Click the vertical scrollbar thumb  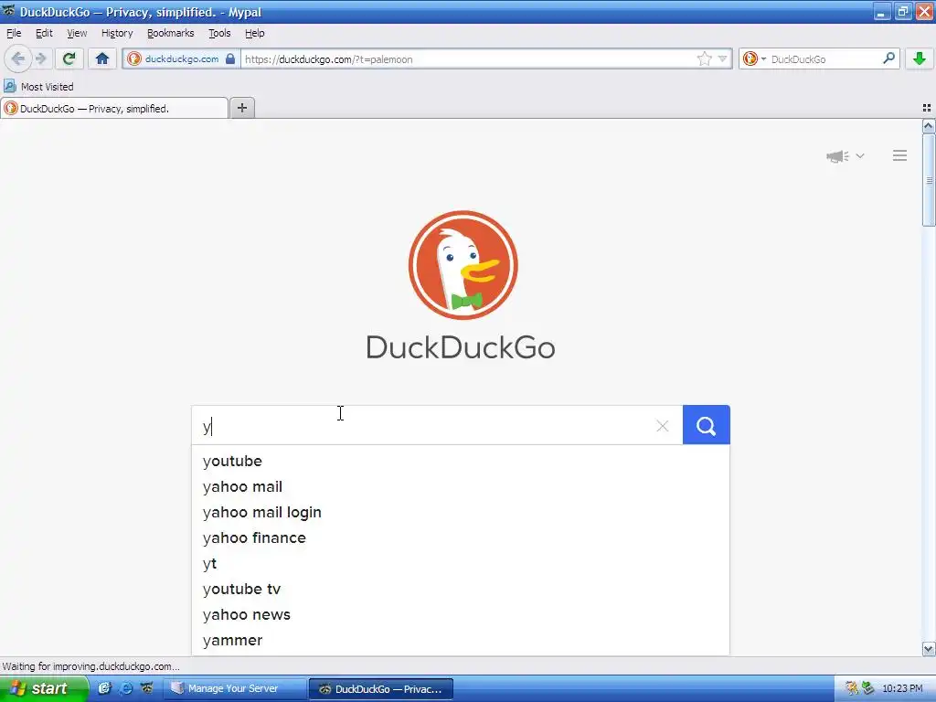coord(929,180)
